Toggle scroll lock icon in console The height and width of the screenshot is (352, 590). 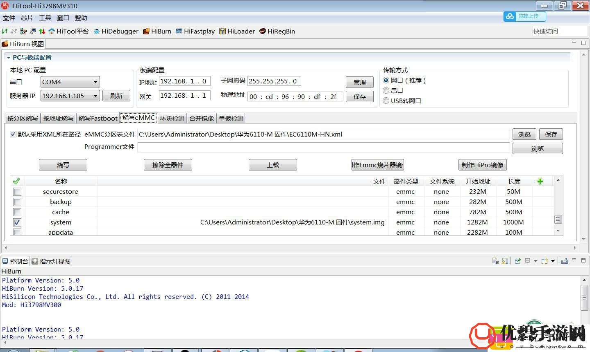click(505, 261)
